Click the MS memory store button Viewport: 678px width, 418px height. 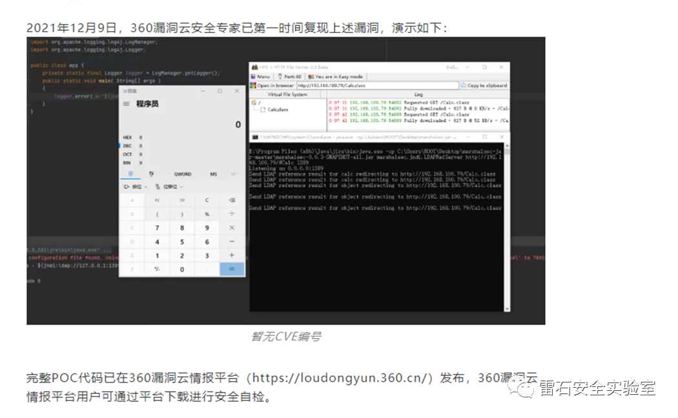click(x=213, y=174)
